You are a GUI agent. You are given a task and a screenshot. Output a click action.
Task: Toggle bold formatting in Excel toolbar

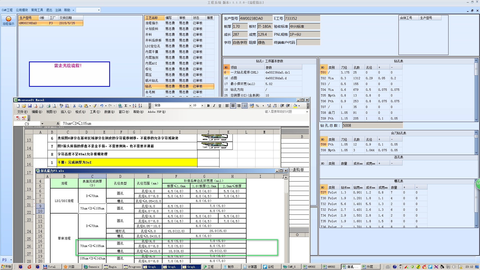pos(208,106)
